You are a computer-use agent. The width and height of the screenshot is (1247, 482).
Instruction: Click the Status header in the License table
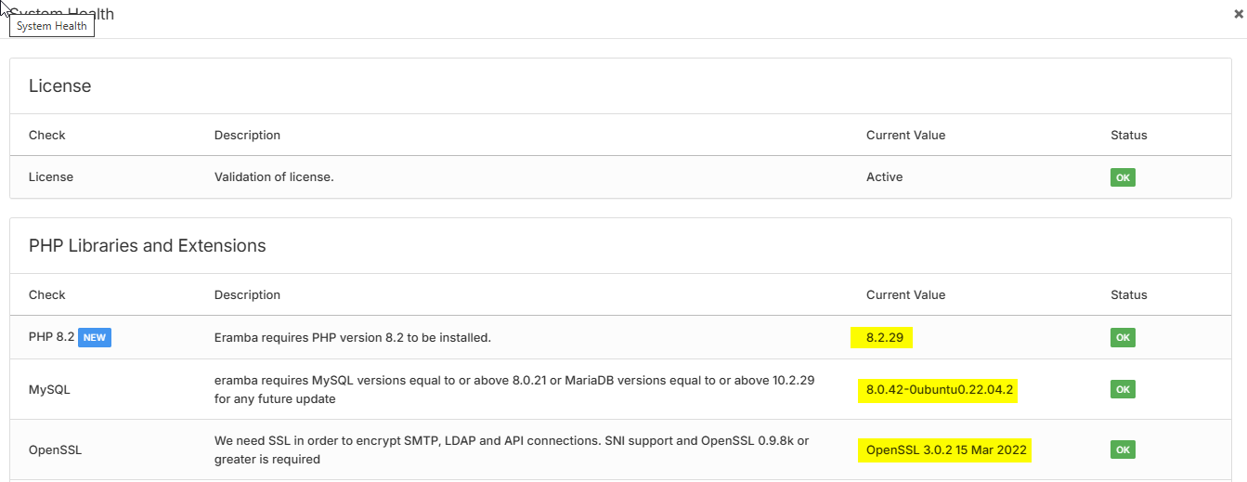click(x=1128, y=136)
